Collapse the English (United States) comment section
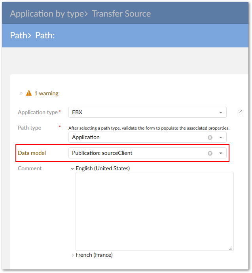The image size is (252, 273). (x=72, y=169)
